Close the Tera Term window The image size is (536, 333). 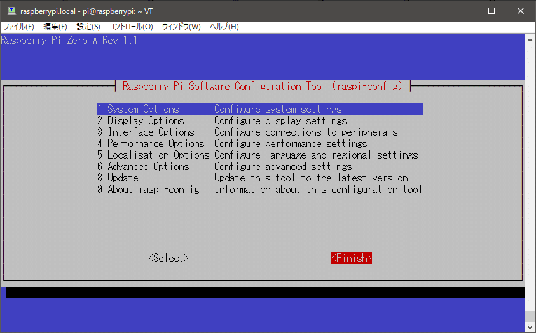click(x=521, y=11)
